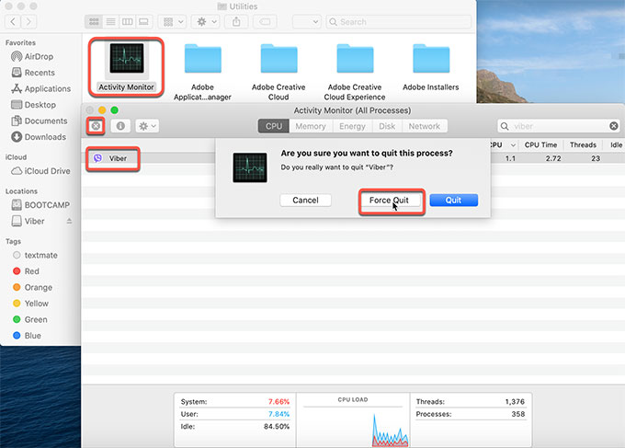Open AirDrop in Finder sidebar
This screenshot has width=625, height=448.
point(39,57)
